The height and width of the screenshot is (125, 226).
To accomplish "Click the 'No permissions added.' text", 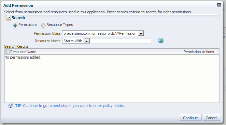I will pos(23,57).
